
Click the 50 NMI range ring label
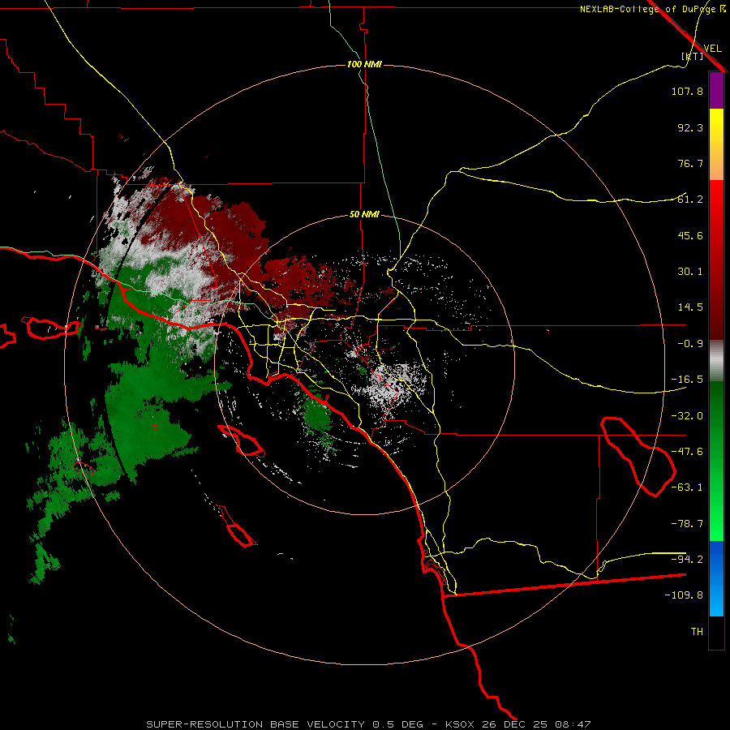coord(364,214)
